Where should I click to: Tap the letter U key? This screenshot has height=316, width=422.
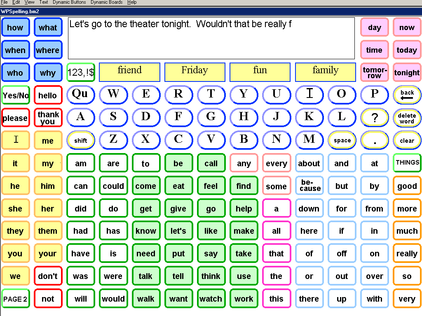point(277,95)
